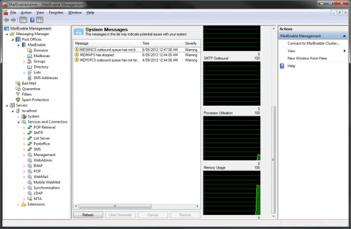Click the Forward arrow toolbar icon
Image resolution: width=351 pixels, height=229 pixels.
pos(13,20)
